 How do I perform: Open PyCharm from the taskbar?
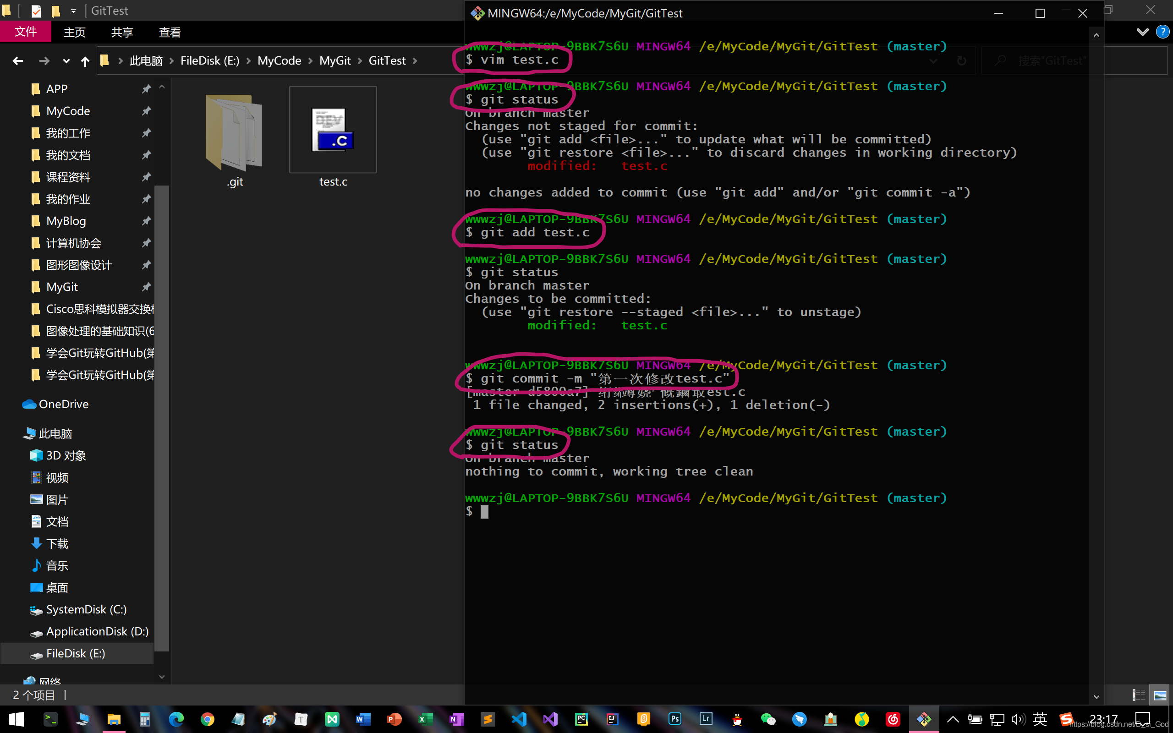[581, 719]
